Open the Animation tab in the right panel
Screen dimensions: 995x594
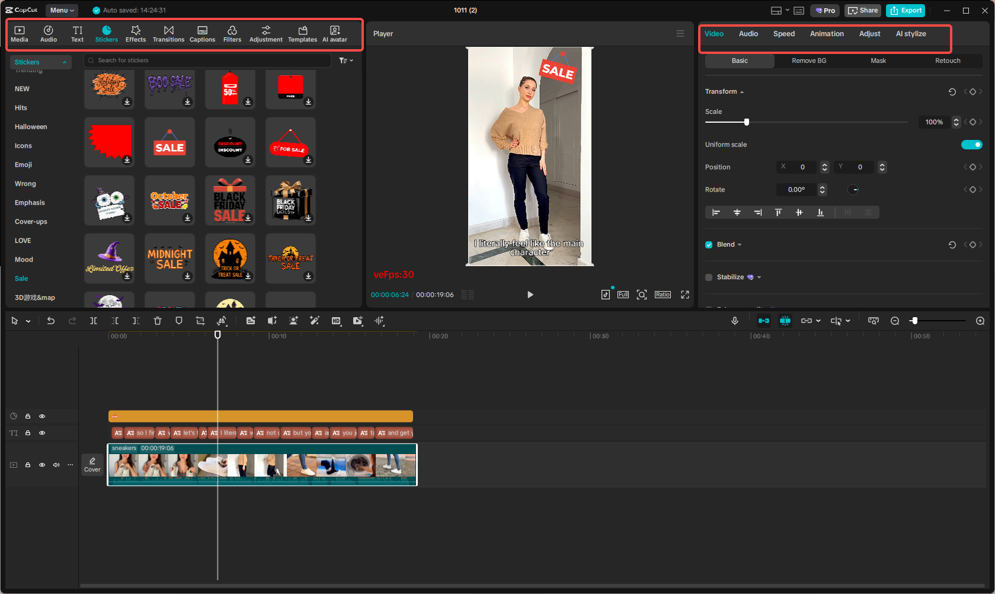click(x=826, y=34)
